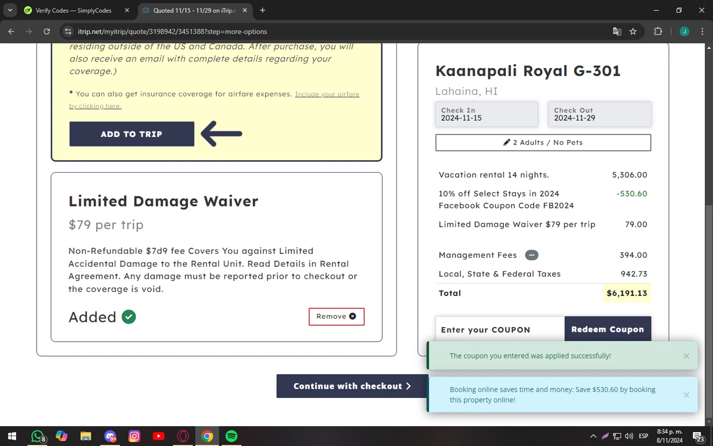Switch the ESP keyboard language
Image resolution: width=713 pixels, height=446 pixels.
(x=644, y=436)
